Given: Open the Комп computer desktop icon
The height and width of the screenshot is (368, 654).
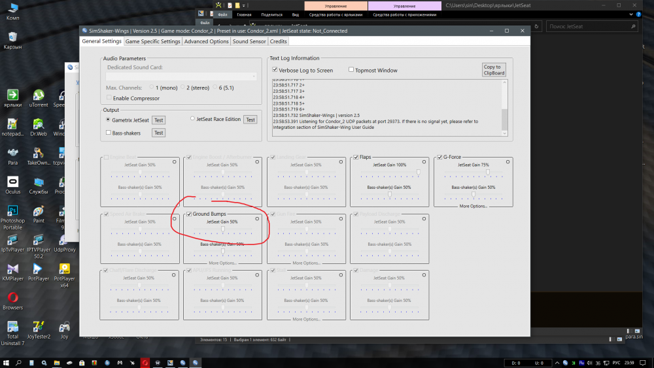Looking at the screenshot, I should click(12, 12).
